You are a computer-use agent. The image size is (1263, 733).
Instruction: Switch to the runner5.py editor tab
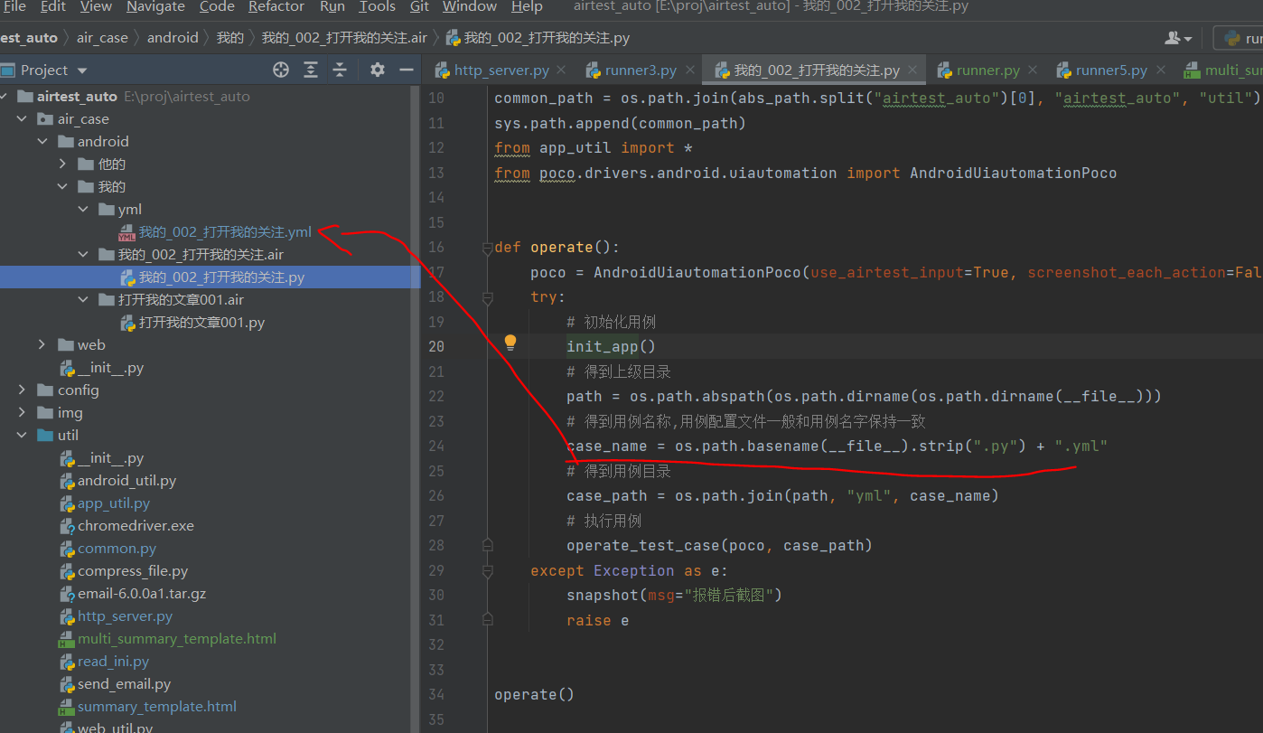point(1111,70)
